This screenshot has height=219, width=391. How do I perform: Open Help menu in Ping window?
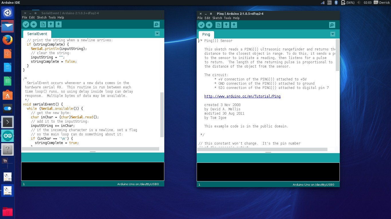pyautogui.click(x=236, y=18)
